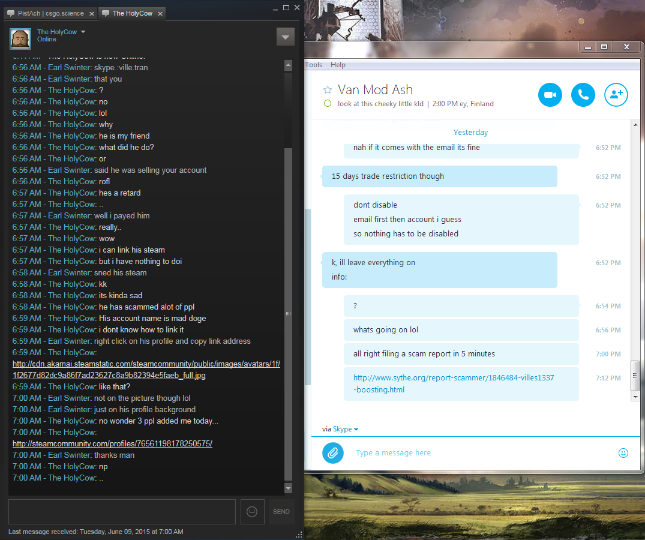Open the Steam chat options dropdown button
This screenshot has width=645, height=540.
click(x=286, y=37)
